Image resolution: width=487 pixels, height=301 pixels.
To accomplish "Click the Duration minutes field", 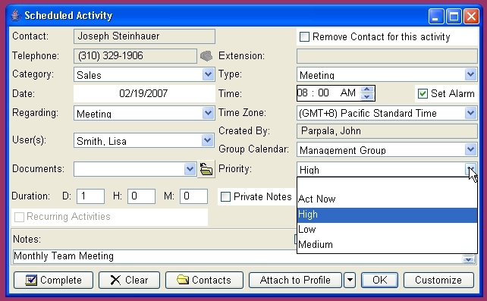I will [193, 196].
